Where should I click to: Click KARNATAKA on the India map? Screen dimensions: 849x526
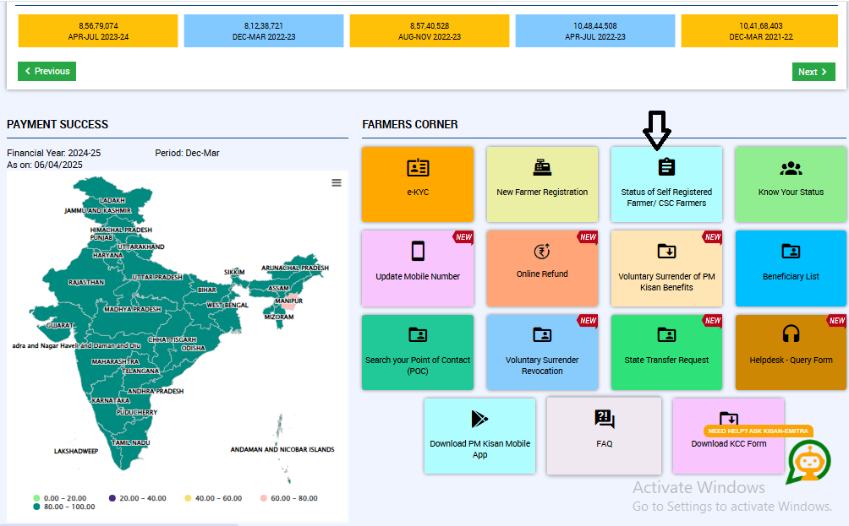(x=111, y=400)
